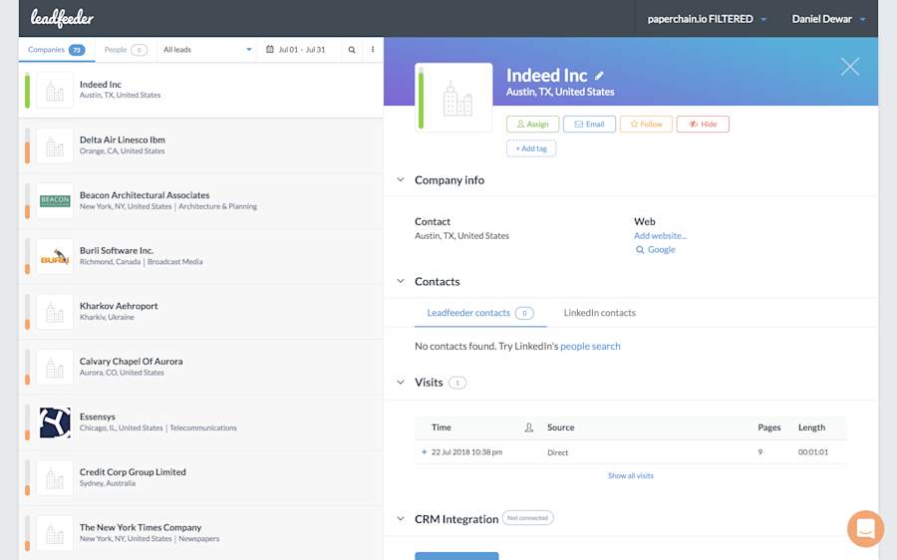Click the Source column header
The image size is (897, 560).
(x=560, y=427)
